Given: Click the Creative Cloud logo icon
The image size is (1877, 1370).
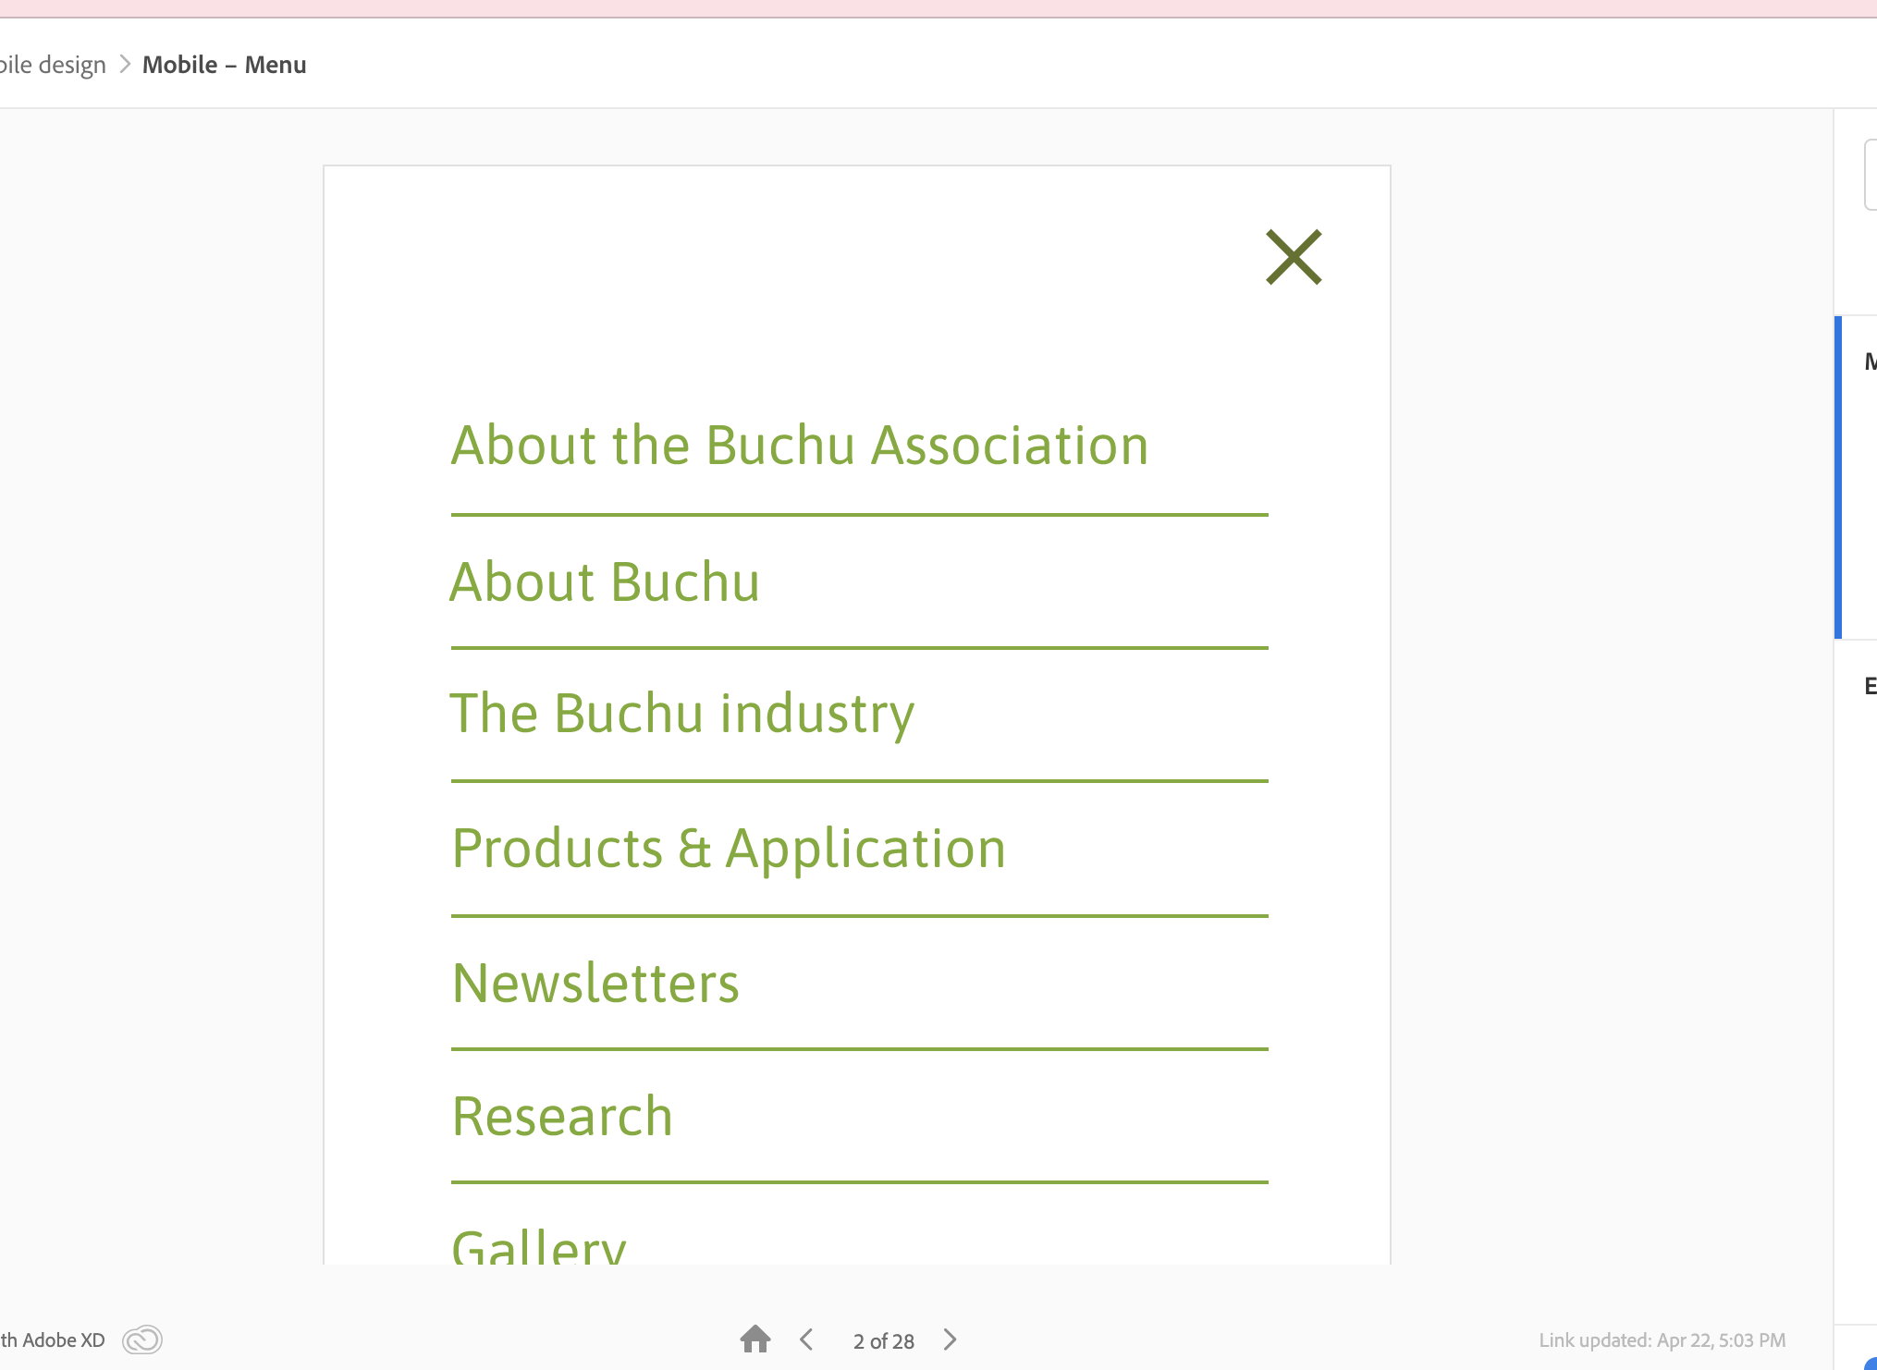Looking at the screenshot, I should [142, 1339].
